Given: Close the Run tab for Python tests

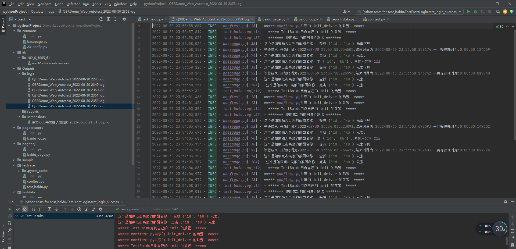Looking at the screenshot, I should 122,202.
